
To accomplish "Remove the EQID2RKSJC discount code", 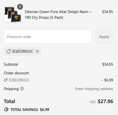I will coord(37,51).
